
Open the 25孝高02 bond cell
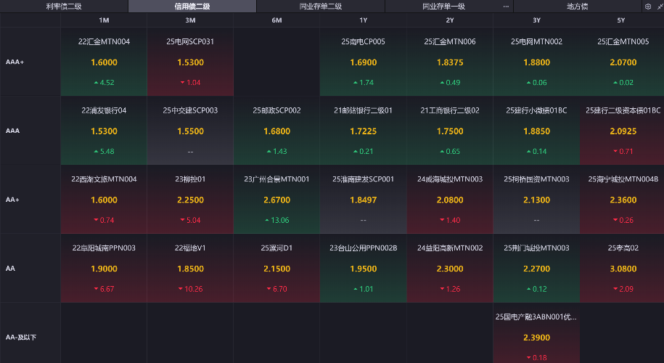point(622,268)
